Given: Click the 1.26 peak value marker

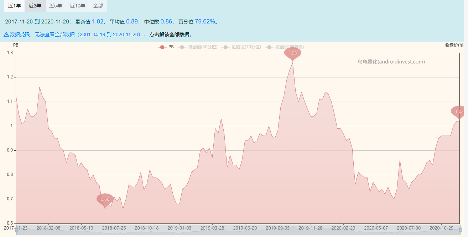Looking at the screenshot, I should click(x=292, y=53).
